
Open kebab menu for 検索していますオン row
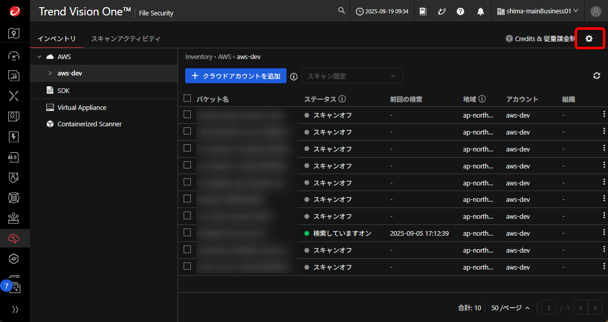604,232
